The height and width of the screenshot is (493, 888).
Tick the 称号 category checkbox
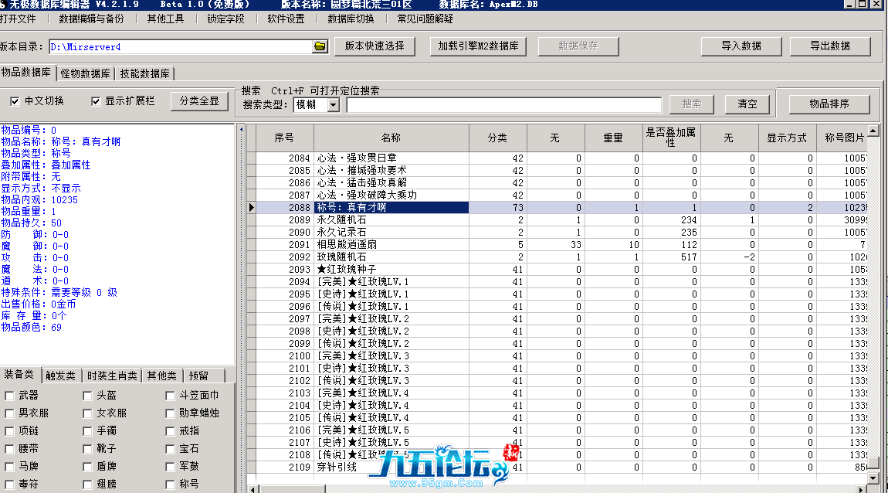point(171,484)
